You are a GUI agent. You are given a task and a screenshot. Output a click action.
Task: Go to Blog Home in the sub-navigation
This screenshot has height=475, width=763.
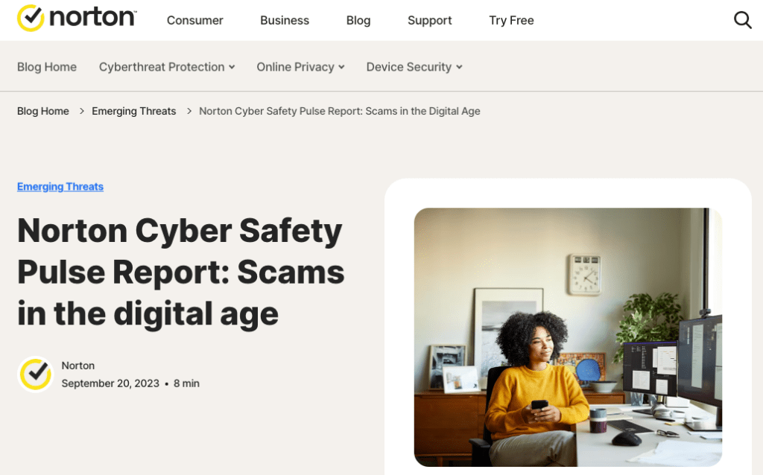pyautogui.click(x=47, y=67)
